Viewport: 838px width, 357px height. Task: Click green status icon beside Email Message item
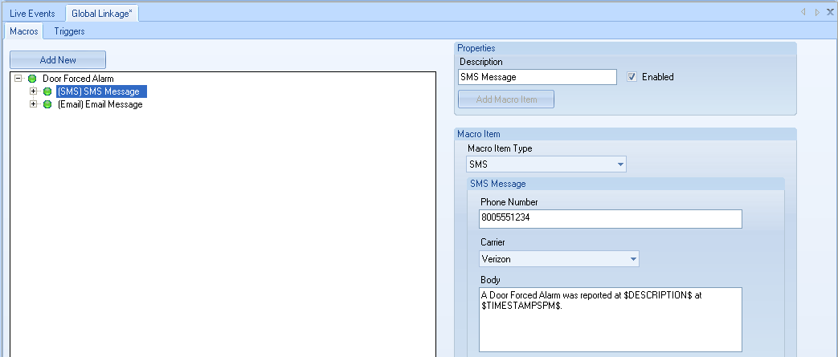[x=47, y=104]
